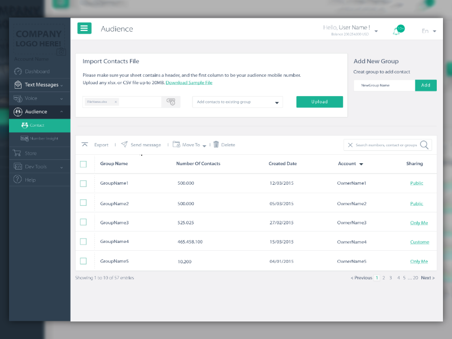452x339 pixels.
Task: Click the Send message toolbar label
Action: [146, 145]
